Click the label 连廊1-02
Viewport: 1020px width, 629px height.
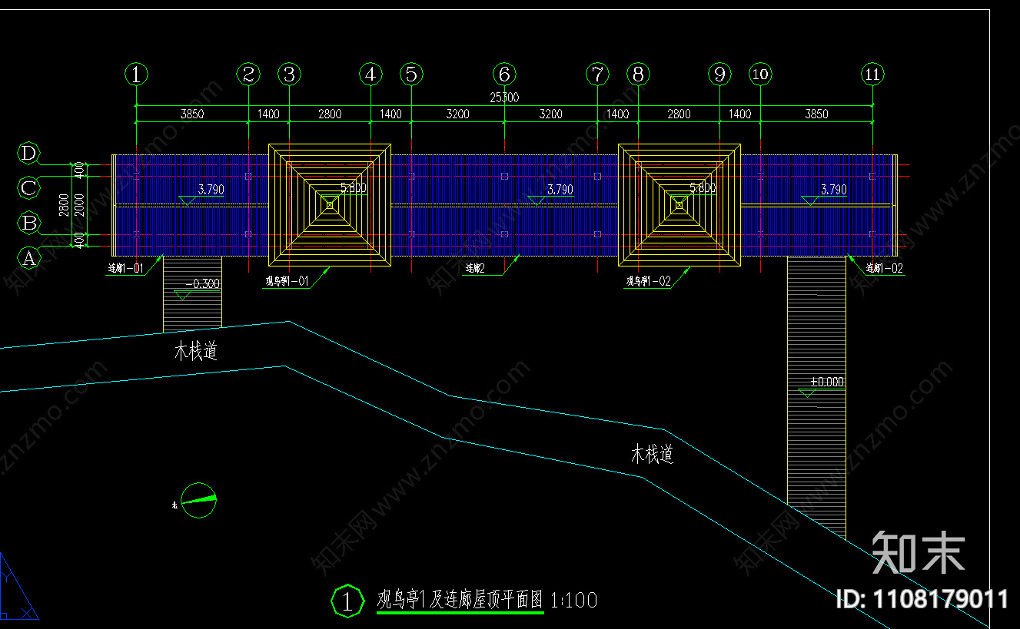884,269
